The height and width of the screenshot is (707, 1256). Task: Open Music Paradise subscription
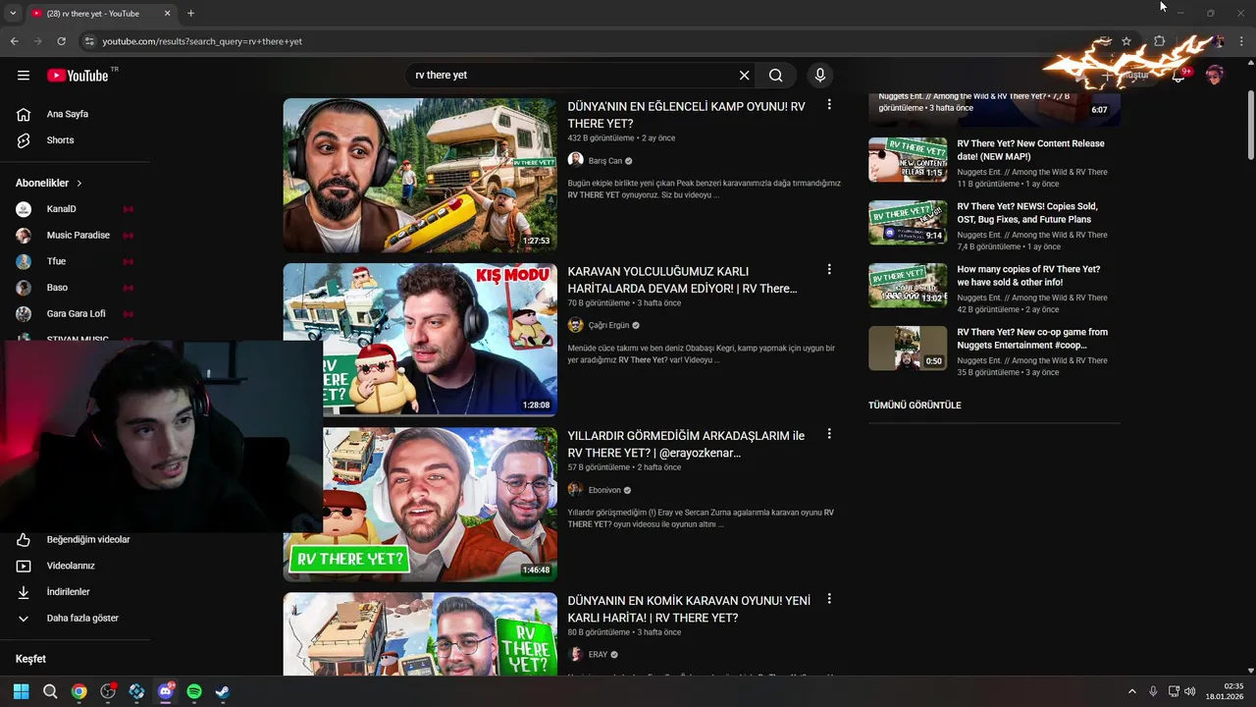coord(78,236)
